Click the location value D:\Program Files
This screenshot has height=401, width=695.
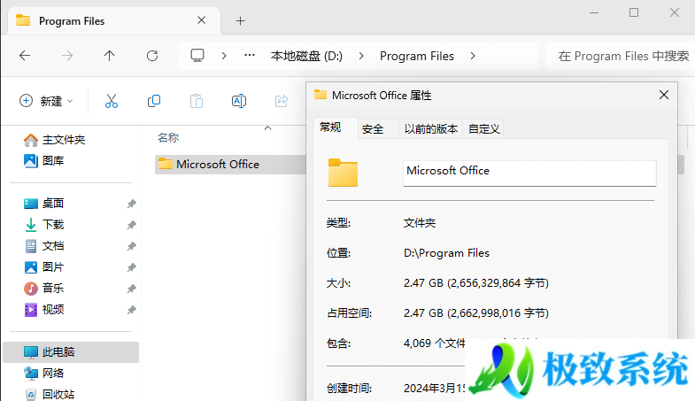[446, 253]
